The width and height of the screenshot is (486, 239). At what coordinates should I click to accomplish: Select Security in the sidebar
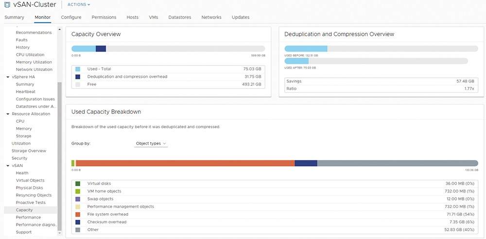19,158
